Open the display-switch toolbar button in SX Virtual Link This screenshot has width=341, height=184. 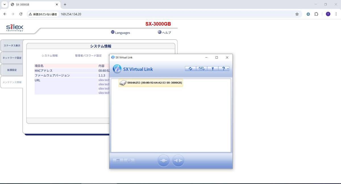coord(201,69)
